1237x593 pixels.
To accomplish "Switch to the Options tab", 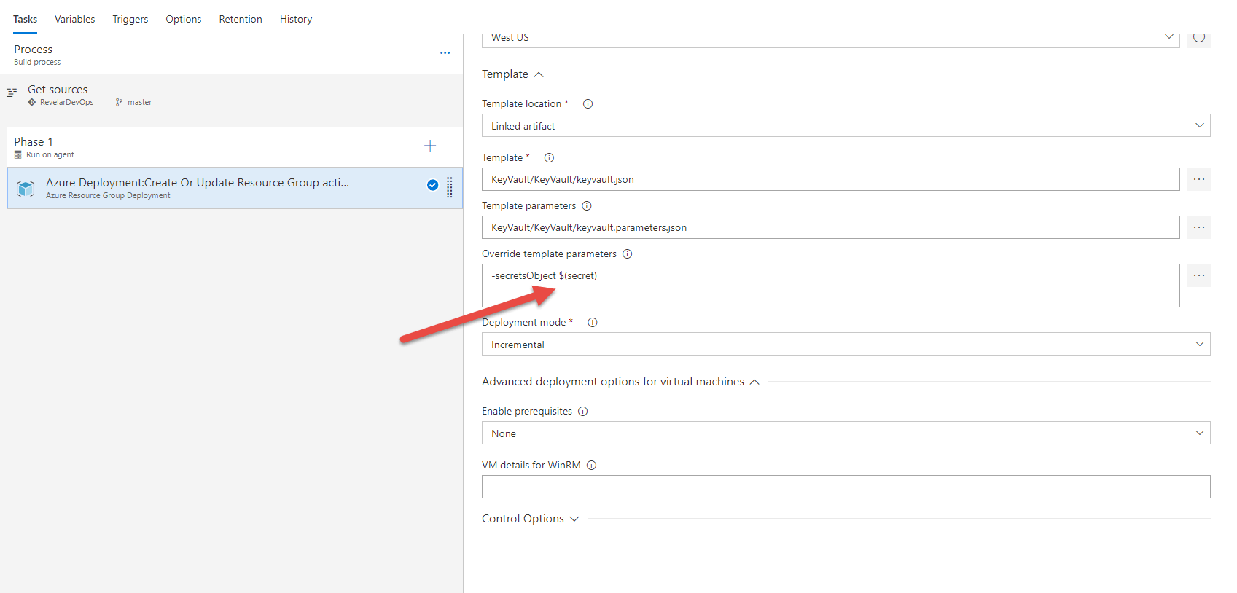I will (x=183, y=19).
